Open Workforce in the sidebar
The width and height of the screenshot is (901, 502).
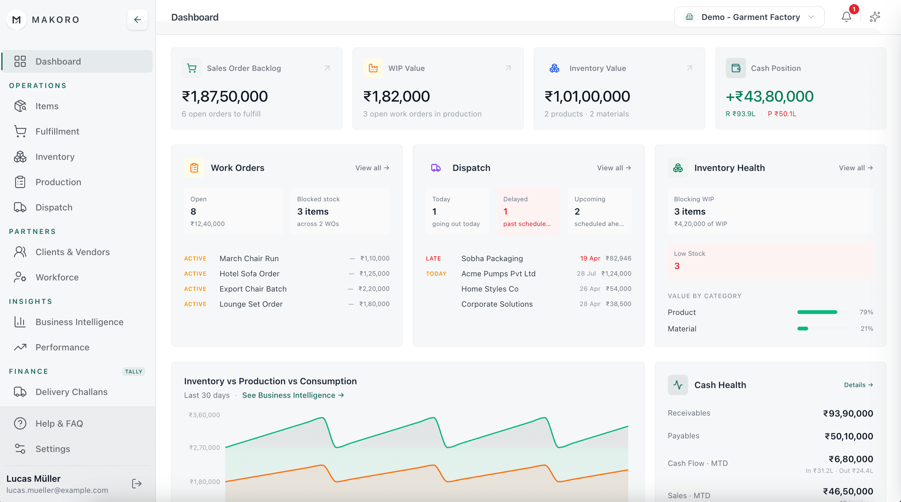[78, 277]
